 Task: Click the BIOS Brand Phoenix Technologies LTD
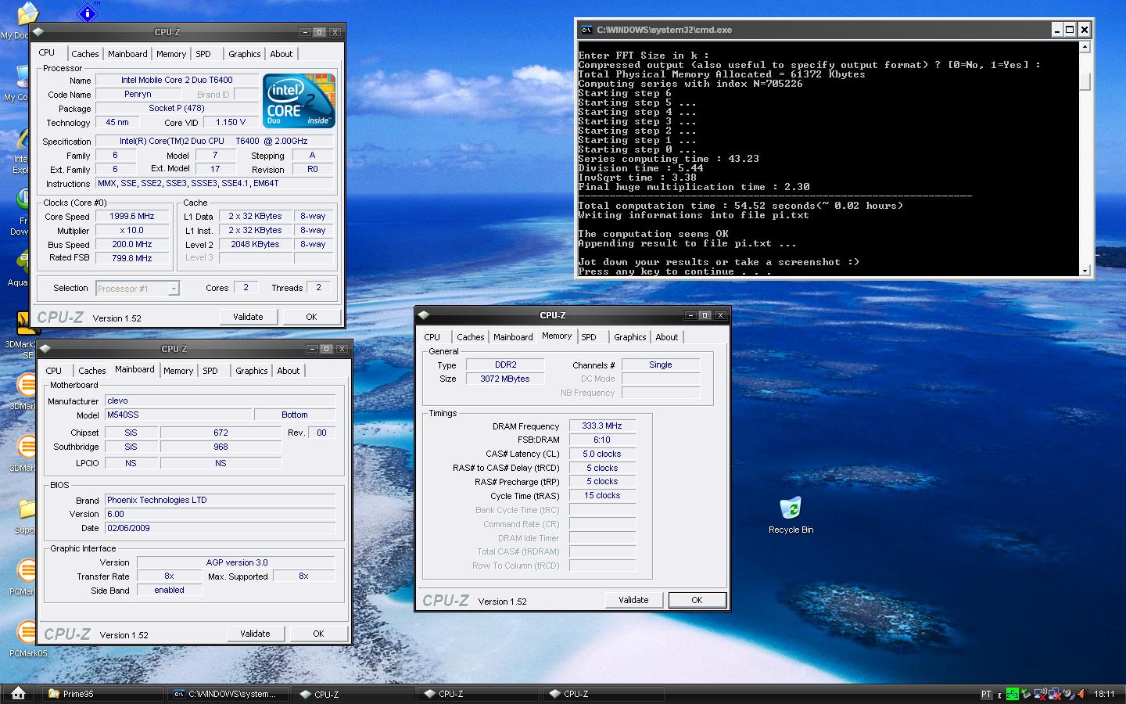[x=220, y=500]
